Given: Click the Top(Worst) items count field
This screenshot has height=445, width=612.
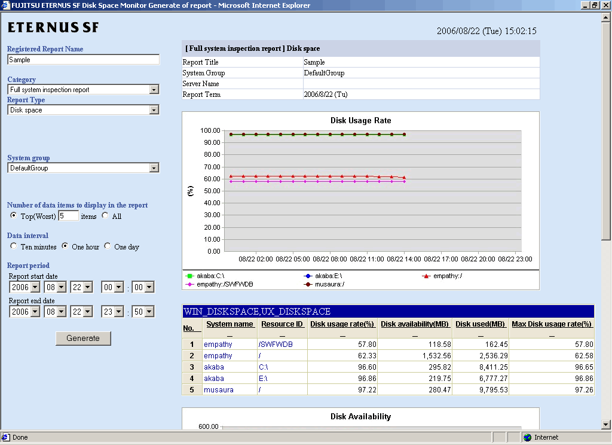Looking at the screenshot, I should [68, 216].
